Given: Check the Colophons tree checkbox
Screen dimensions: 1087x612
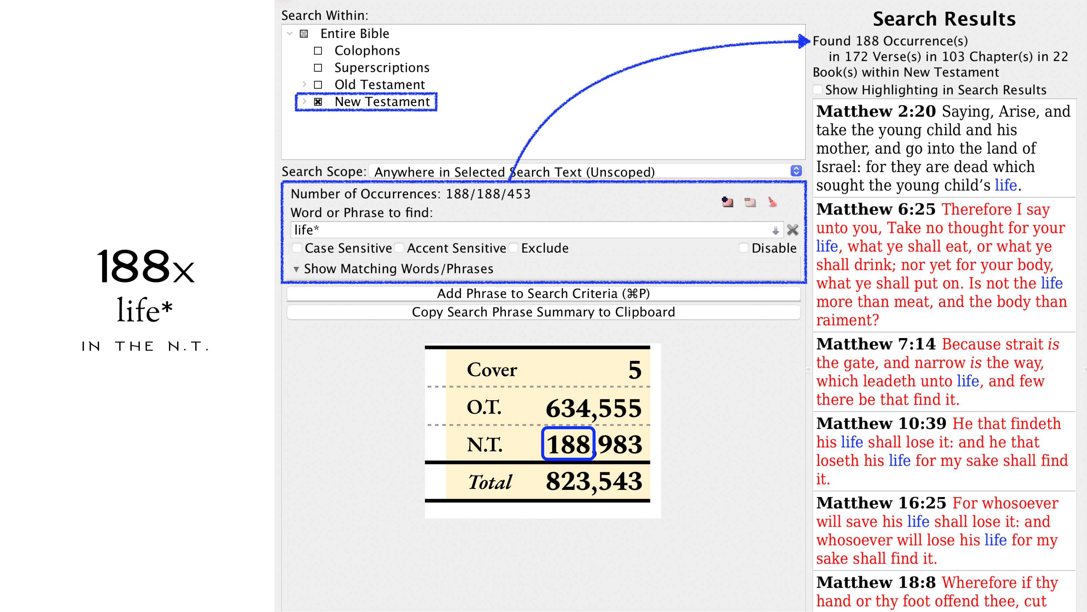Looking at the screenshot, I should click(318, 51).
